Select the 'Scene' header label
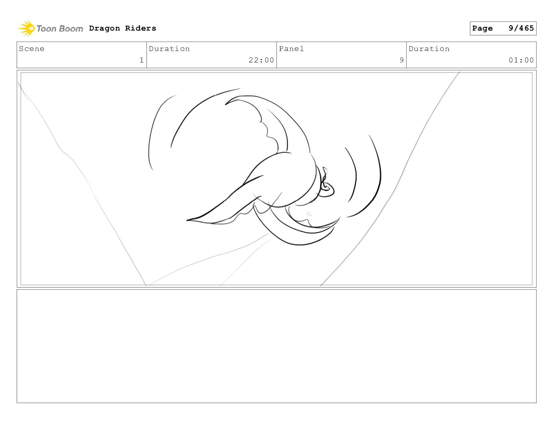This screenshot has height=428, width=554. 32,49
